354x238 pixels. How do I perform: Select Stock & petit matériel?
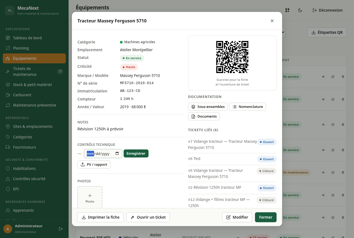[x=34, y=85]
